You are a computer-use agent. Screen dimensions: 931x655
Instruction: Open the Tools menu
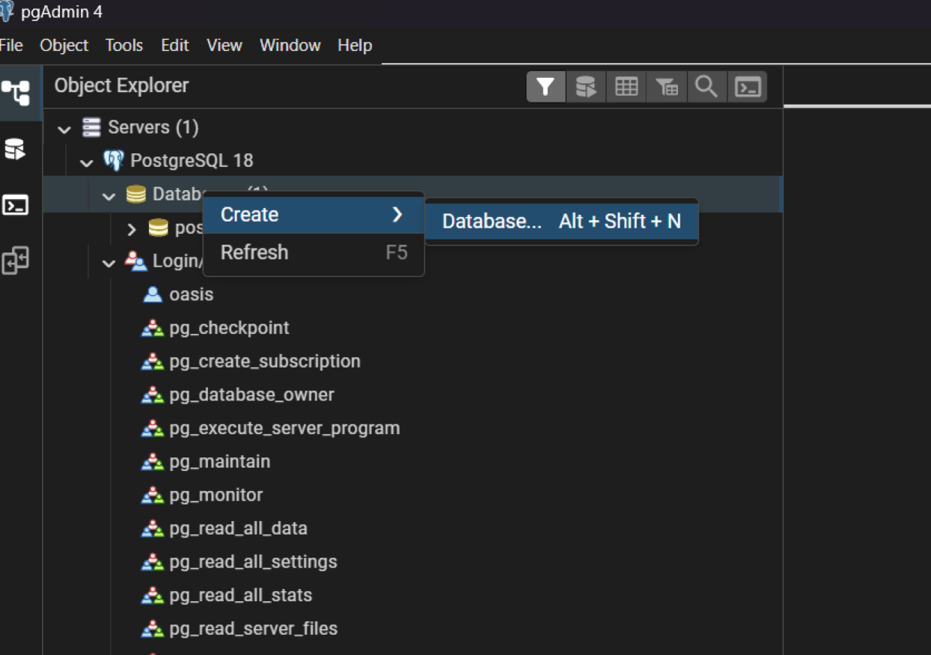[x=124, y=46]
